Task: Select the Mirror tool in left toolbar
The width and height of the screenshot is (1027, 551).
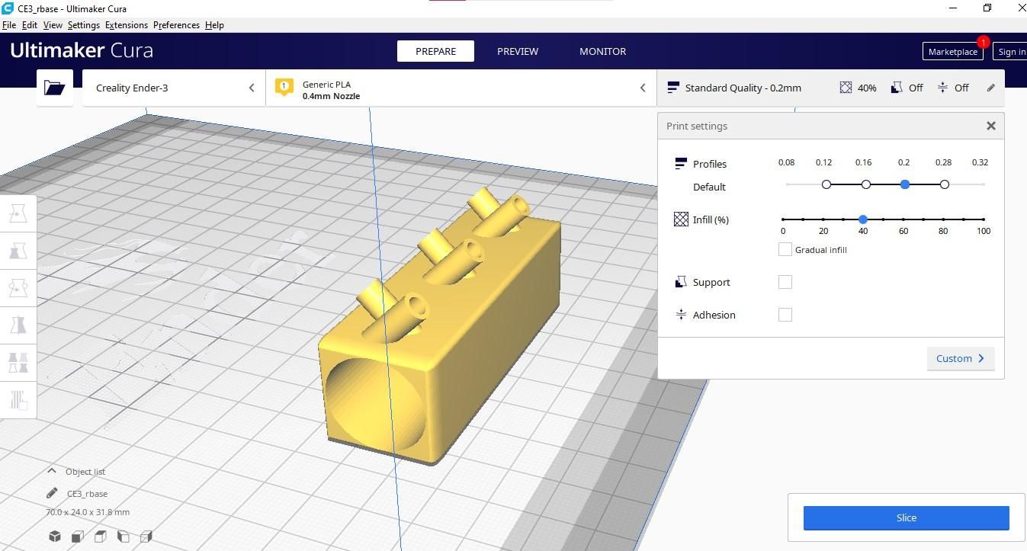Action: tap(18, 325)
